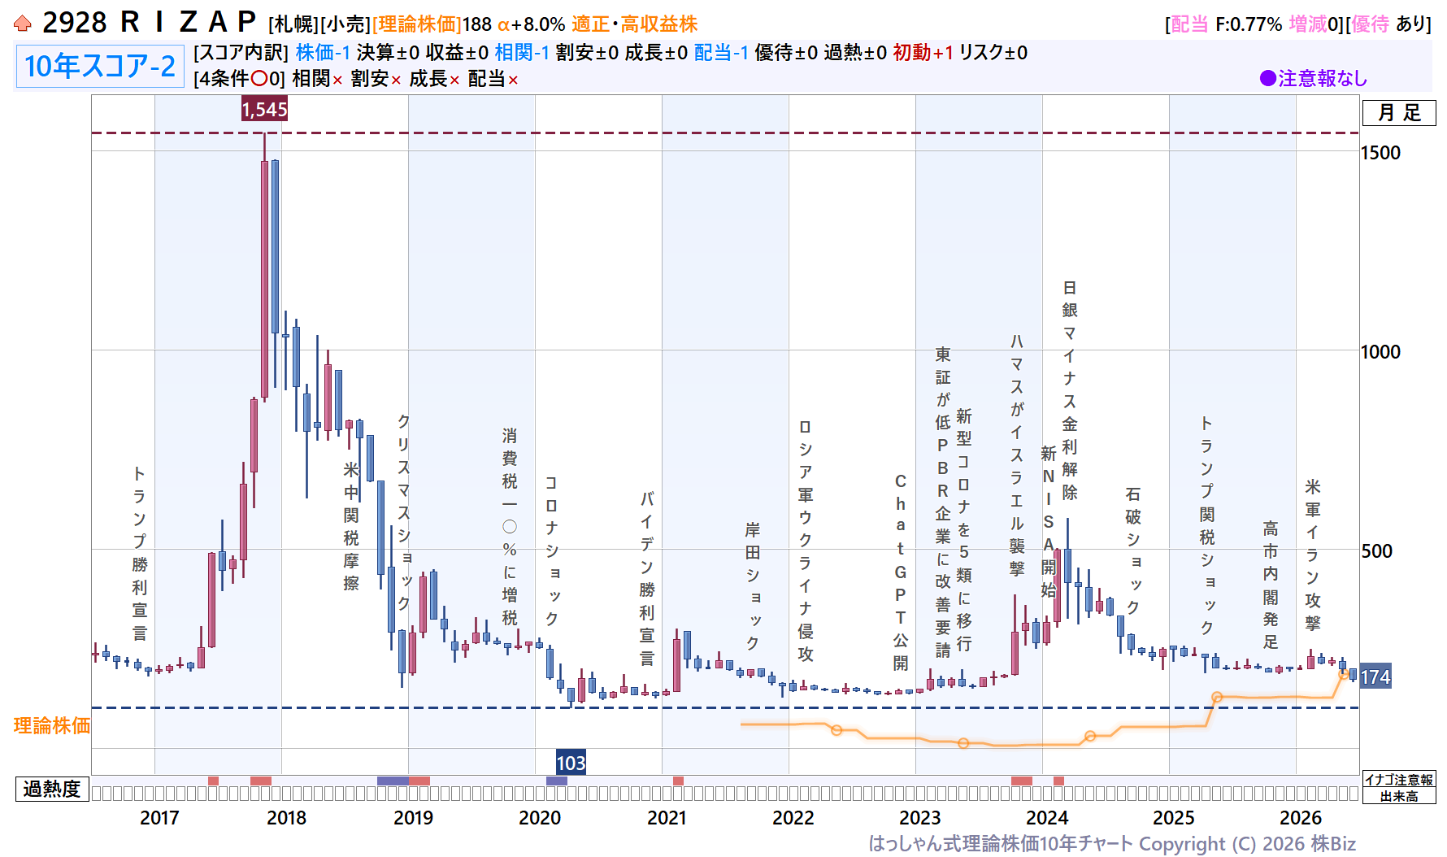
Task: Click the [札幌] market tag
Action: (x=293, y=24)
